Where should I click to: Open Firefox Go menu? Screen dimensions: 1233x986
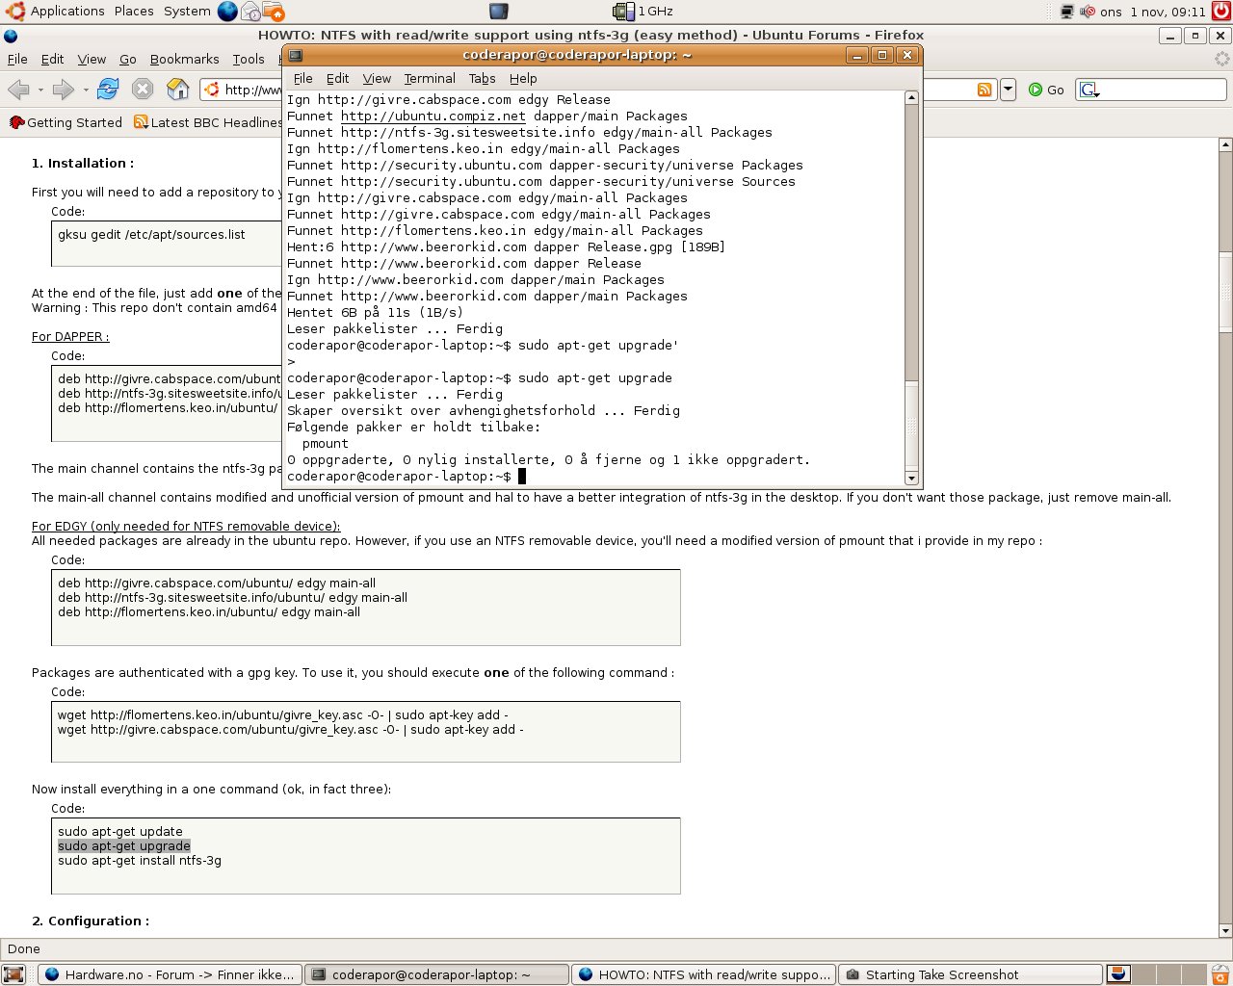[128, 59]
